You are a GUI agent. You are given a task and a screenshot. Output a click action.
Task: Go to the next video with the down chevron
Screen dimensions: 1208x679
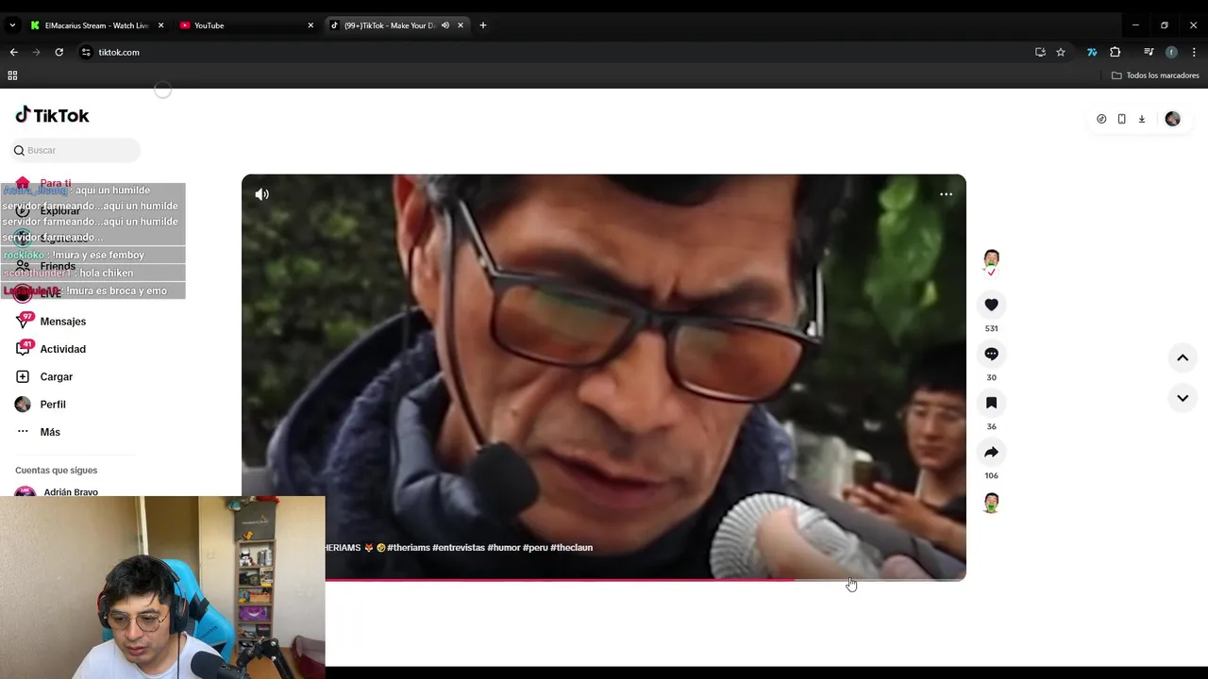point(1183,398)
